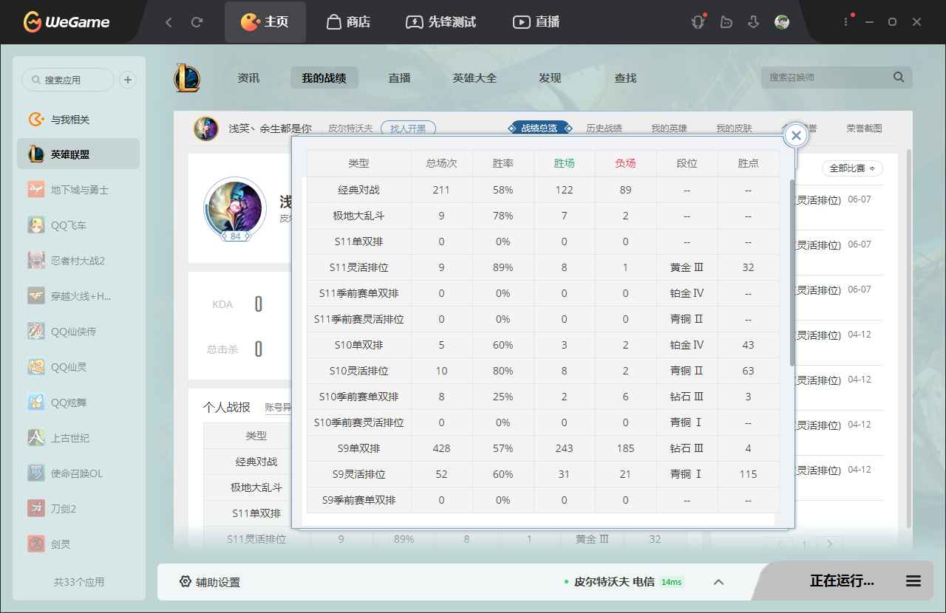Image resolution: width=946 pixels, height=613 pixels.
Task: Select 与我相关 in the sidebar
Action: (x=78, y=120)
